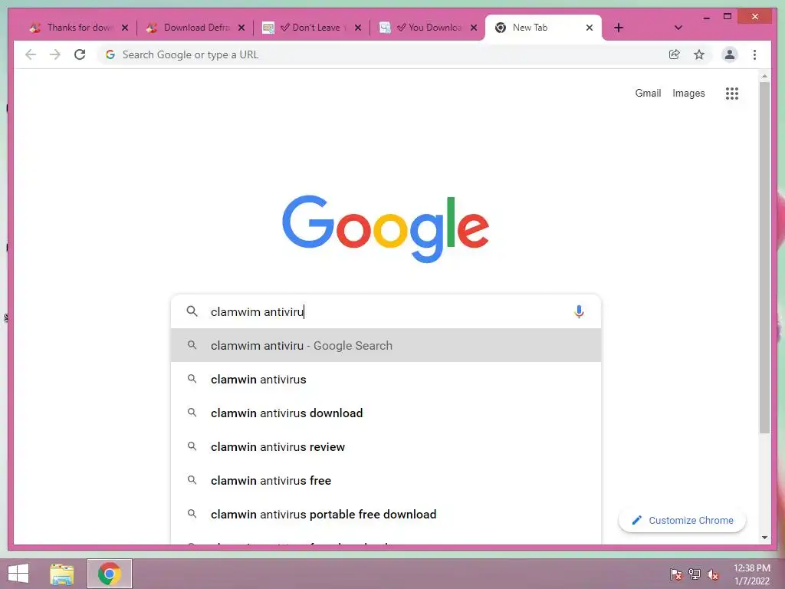Open the Google apps grid

click(732, 93)
